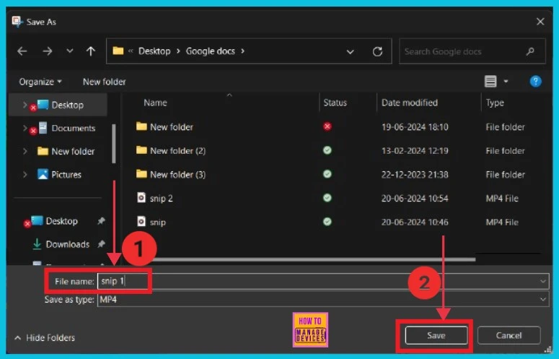The image size is (559, 359).
Task: Click the address bar folder icon
Action: [x=118, y=51]
